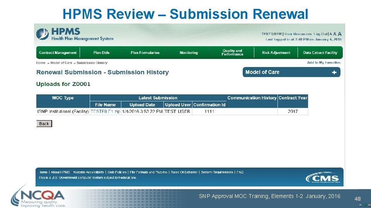
Task: Open System Requirements footer link
Action: tap(217, 172)
